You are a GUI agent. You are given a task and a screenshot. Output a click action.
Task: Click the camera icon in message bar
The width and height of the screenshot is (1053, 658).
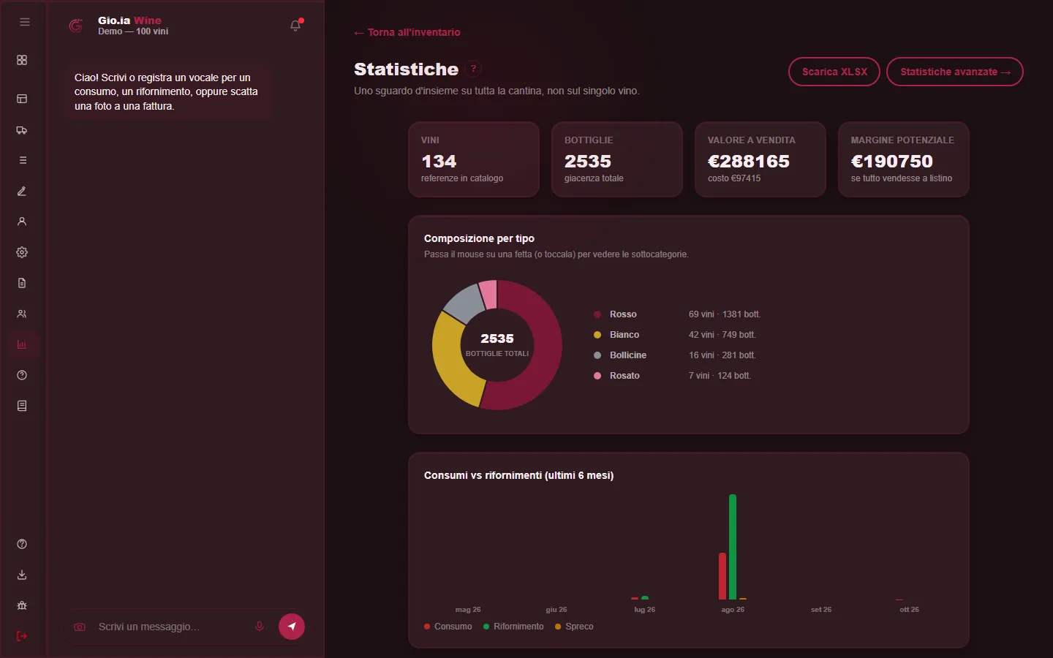click(80, 627)
